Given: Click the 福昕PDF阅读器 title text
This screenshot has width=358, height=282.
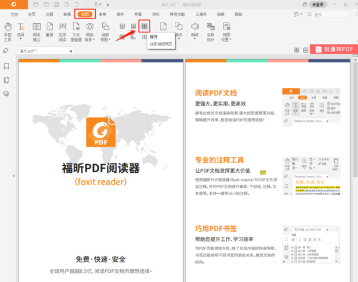Looking at the screenshot, I should [100, 168].
